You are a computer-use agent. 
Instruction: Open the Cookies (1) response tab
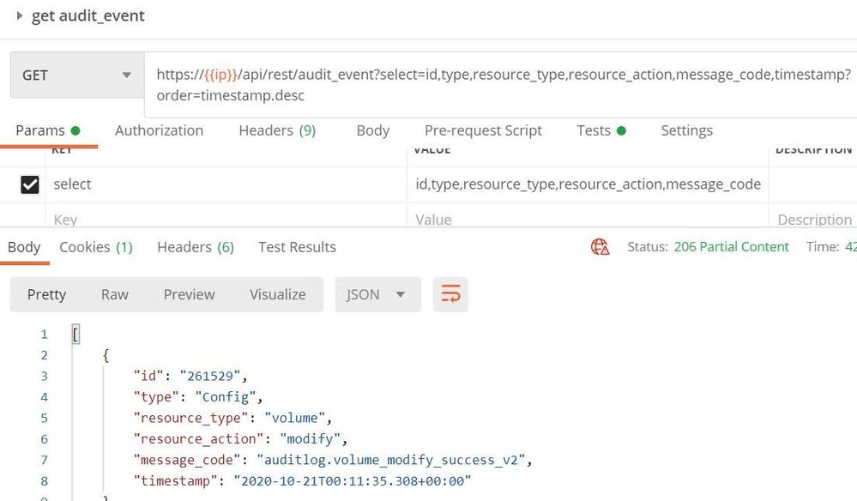96,247
